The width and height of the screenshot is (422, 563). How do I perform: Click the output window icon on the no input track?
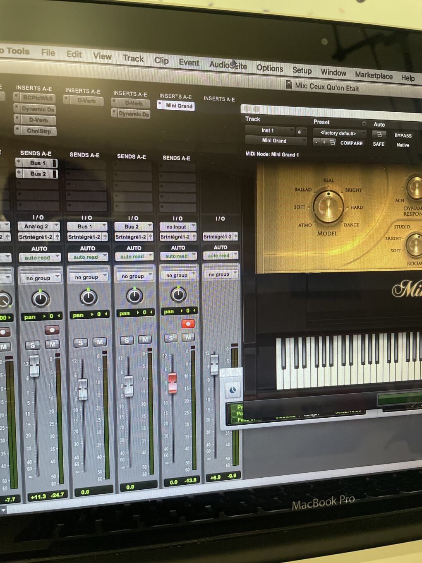click(x=194, y=237)
